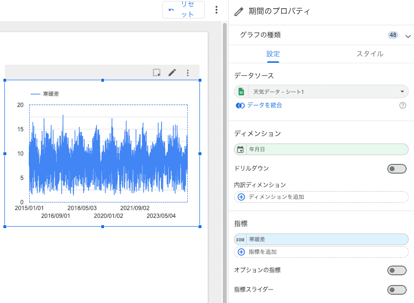
Task: Click the chart edit pencil icon
Action: 172,72
